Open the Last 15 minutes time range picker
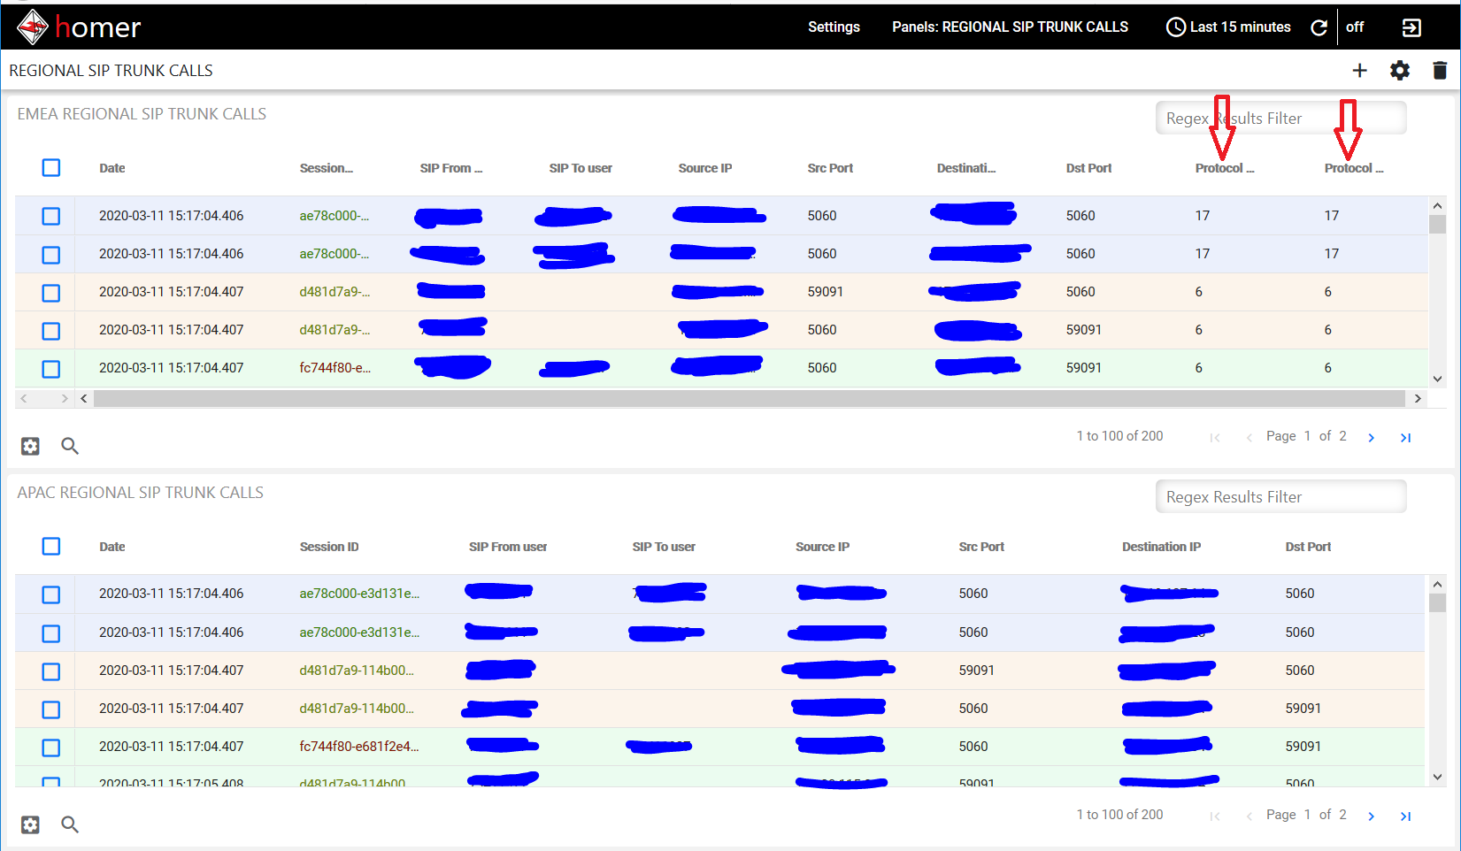Image resolution: width=1461 pixels, height=851 pixels. click(x=1228, y=27)
